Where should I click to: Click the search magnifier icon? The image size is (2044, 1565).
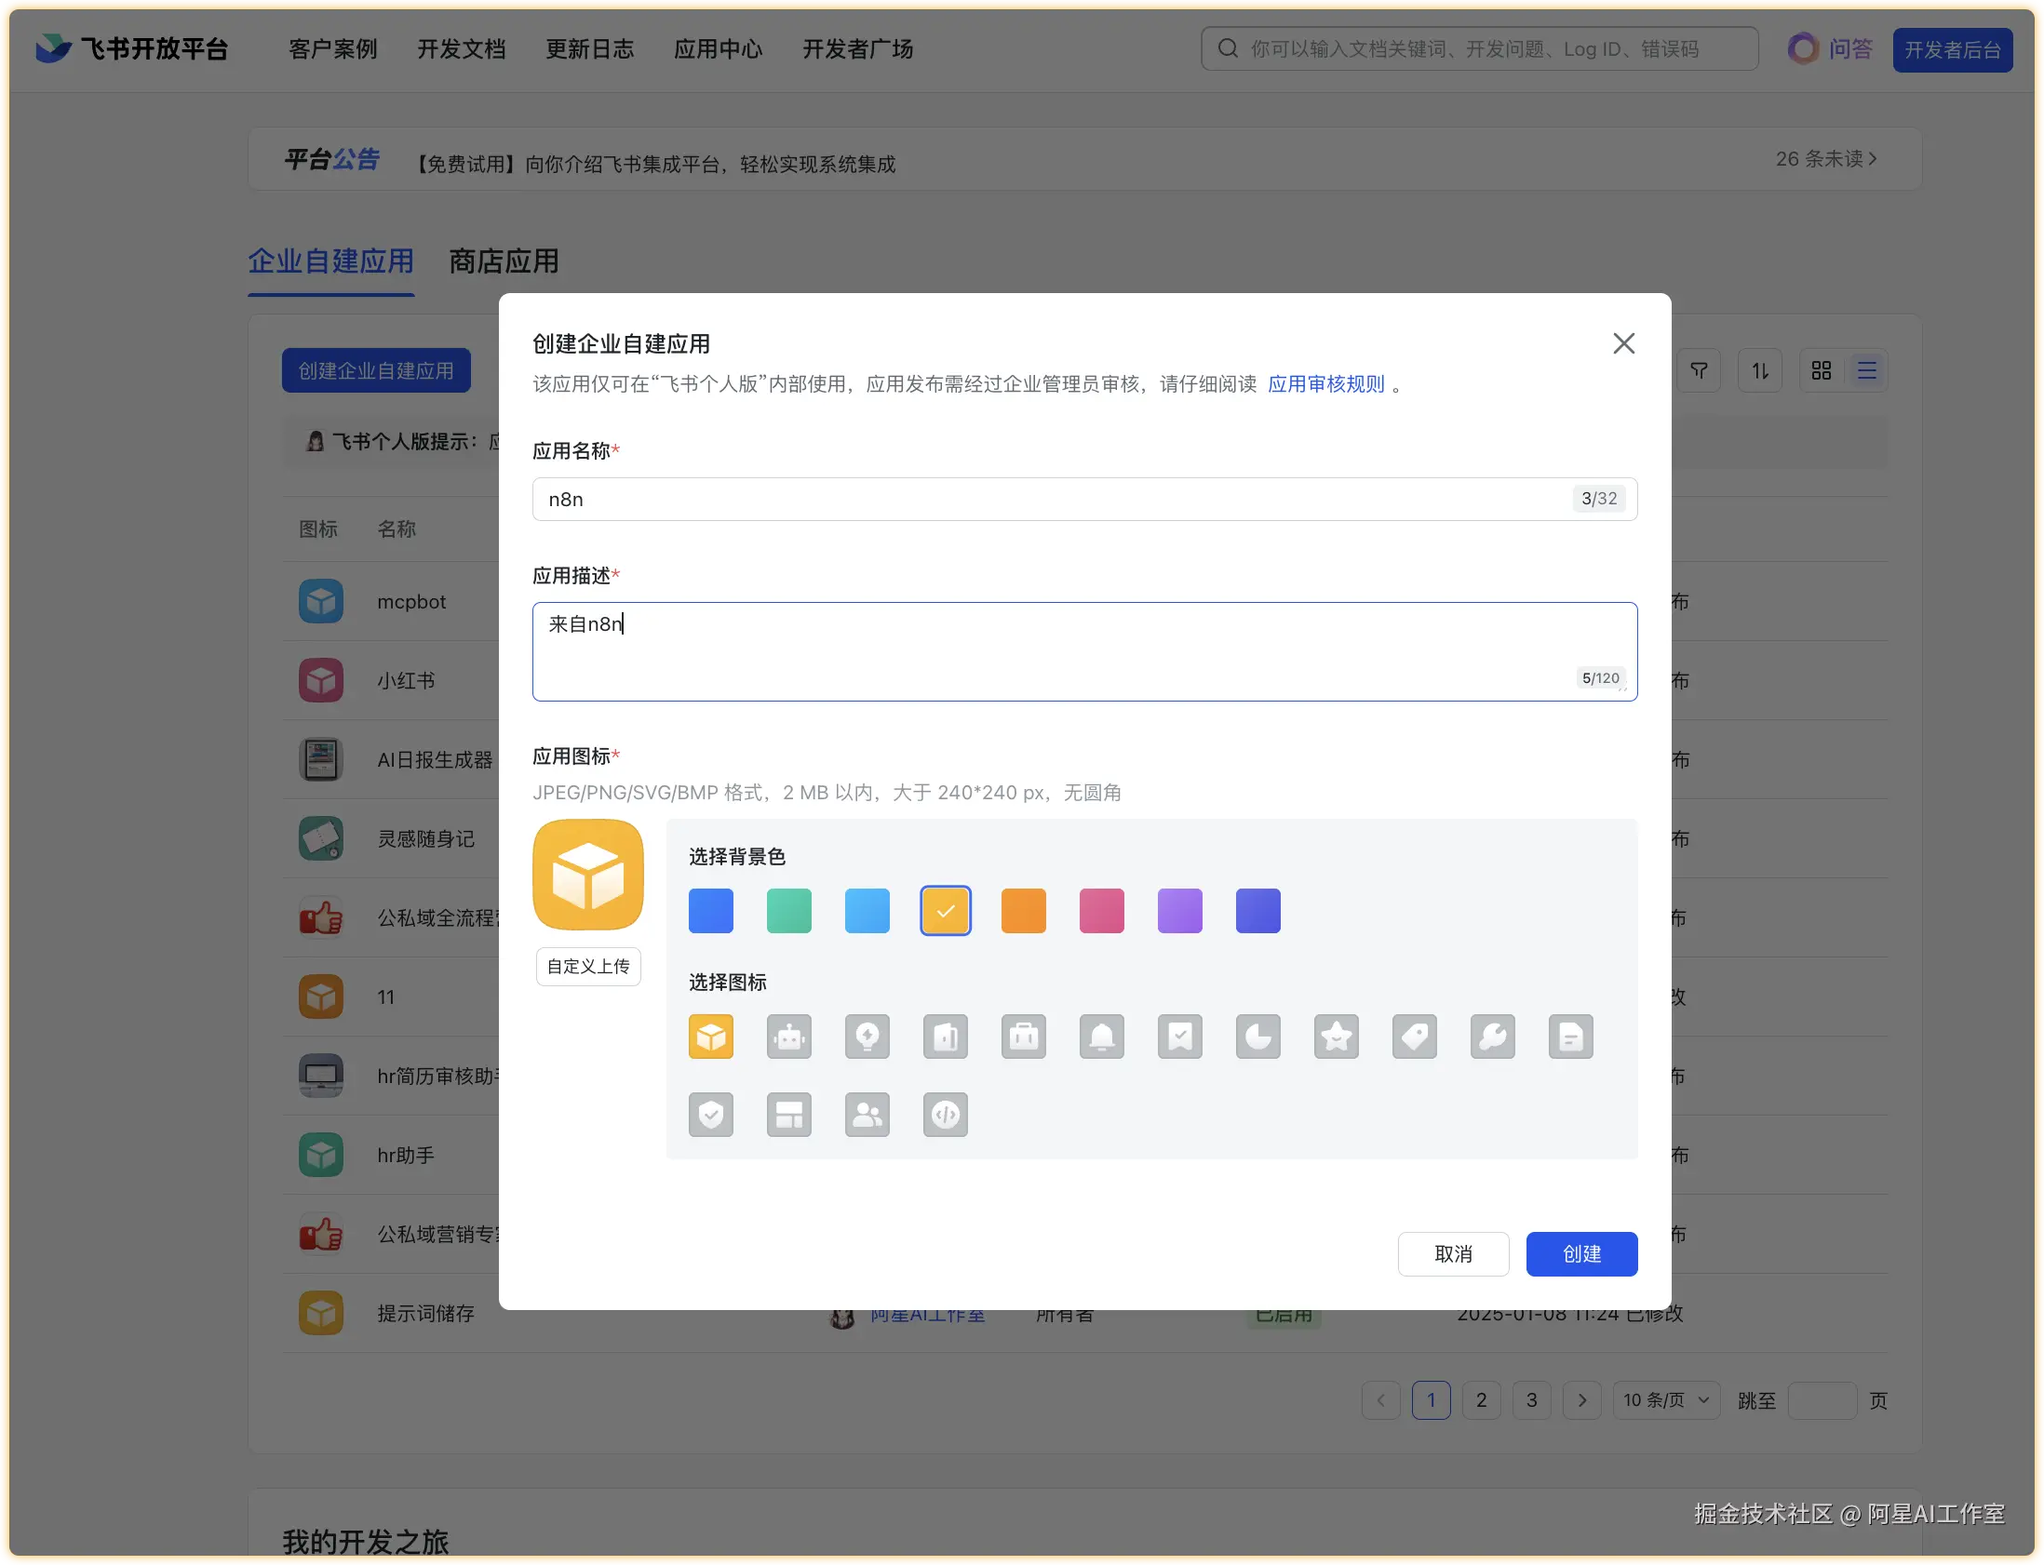pyautogui.click(x=1228, y=48)
